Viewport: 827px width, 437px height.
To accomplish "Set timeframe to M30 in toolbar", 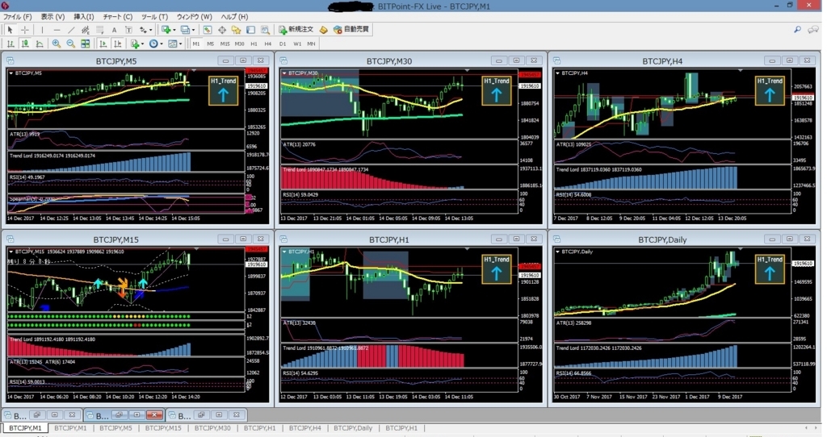I will coord(239,44).
